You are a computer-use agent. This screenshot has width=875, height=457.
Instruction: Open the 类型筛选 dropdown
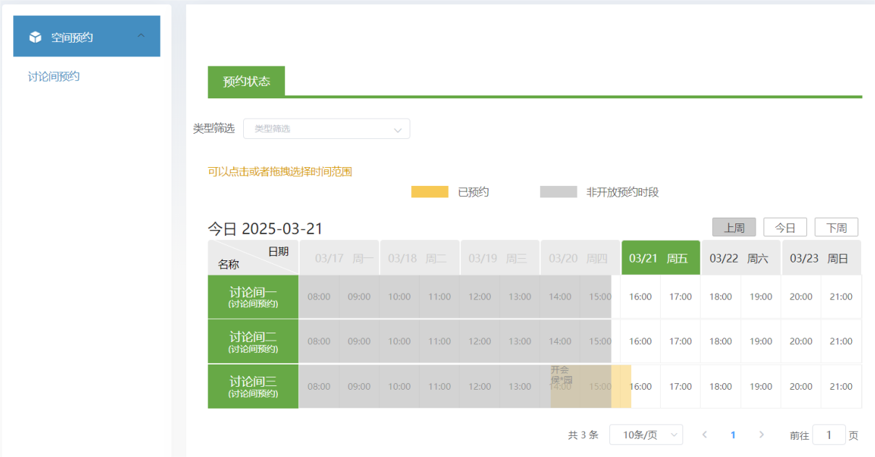point(326,129)
